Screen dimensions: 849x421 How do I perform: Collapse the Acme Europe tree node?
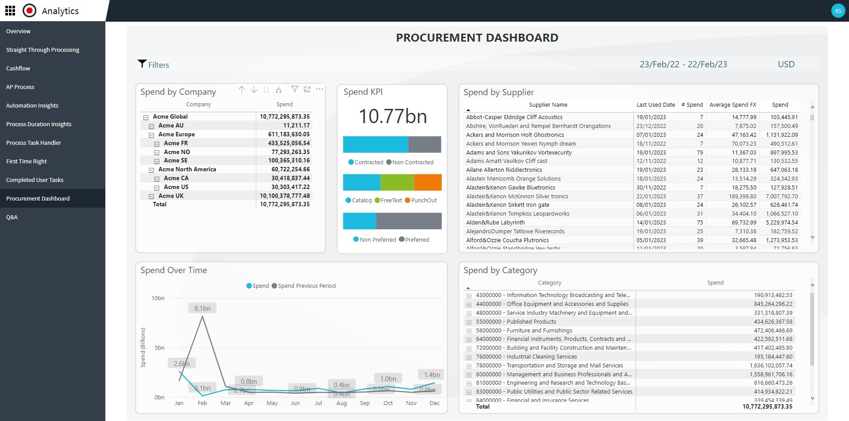tap(151, 135)
